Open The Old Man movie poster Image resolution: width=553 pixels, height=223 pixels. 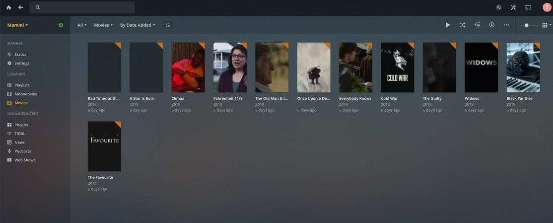[272, 68]
